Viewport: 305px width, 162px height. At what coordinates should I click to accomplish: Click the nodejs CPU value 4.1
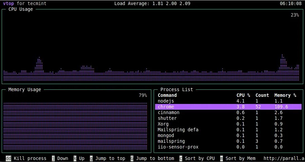[241, 101]
